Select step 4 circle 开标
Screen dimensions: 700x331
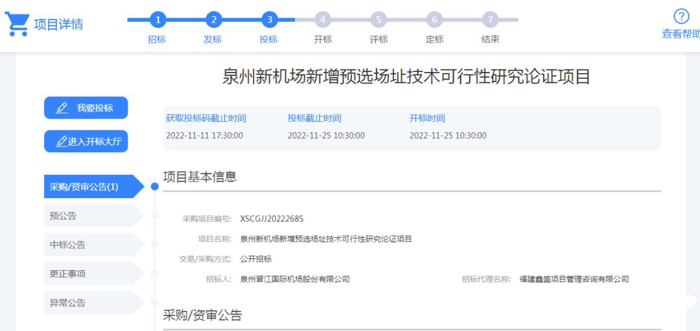pos(323,19)
